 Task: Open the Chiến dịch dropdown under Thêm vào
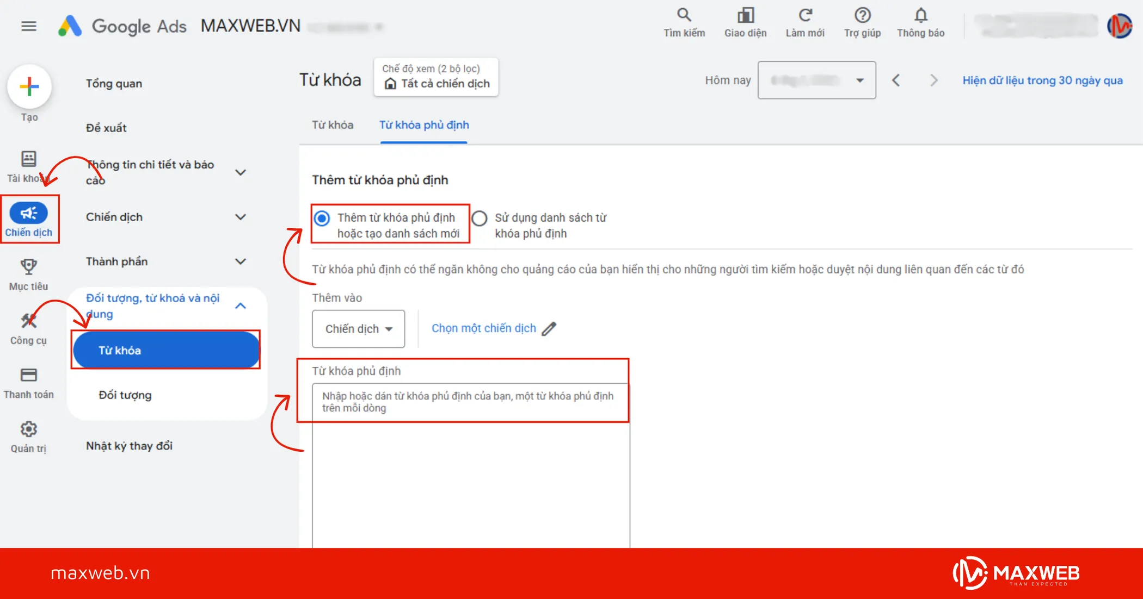pyautogui.click(x=358, y=329)
